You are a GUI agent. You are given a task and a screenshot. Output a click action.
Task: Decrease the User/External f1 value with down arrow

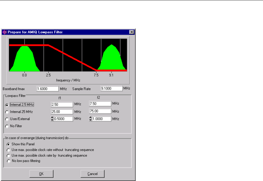(52, 120)
